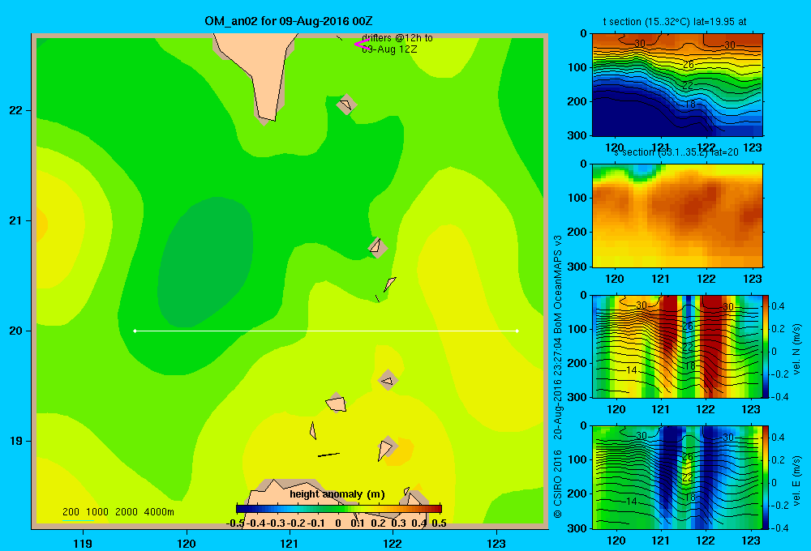Click the "BoM OceanMAPS v3" vertical text

coord(558,284)
